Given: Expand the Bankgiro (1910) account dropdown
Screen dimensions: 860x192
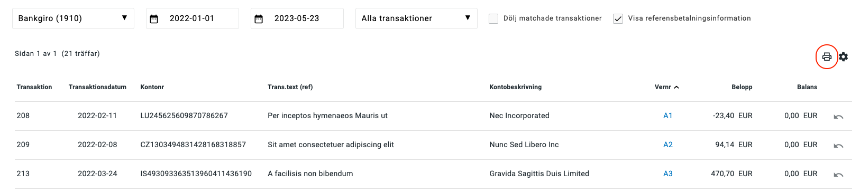Looking at the screenshot, I should pyautogui.click(x=73, y=18).
